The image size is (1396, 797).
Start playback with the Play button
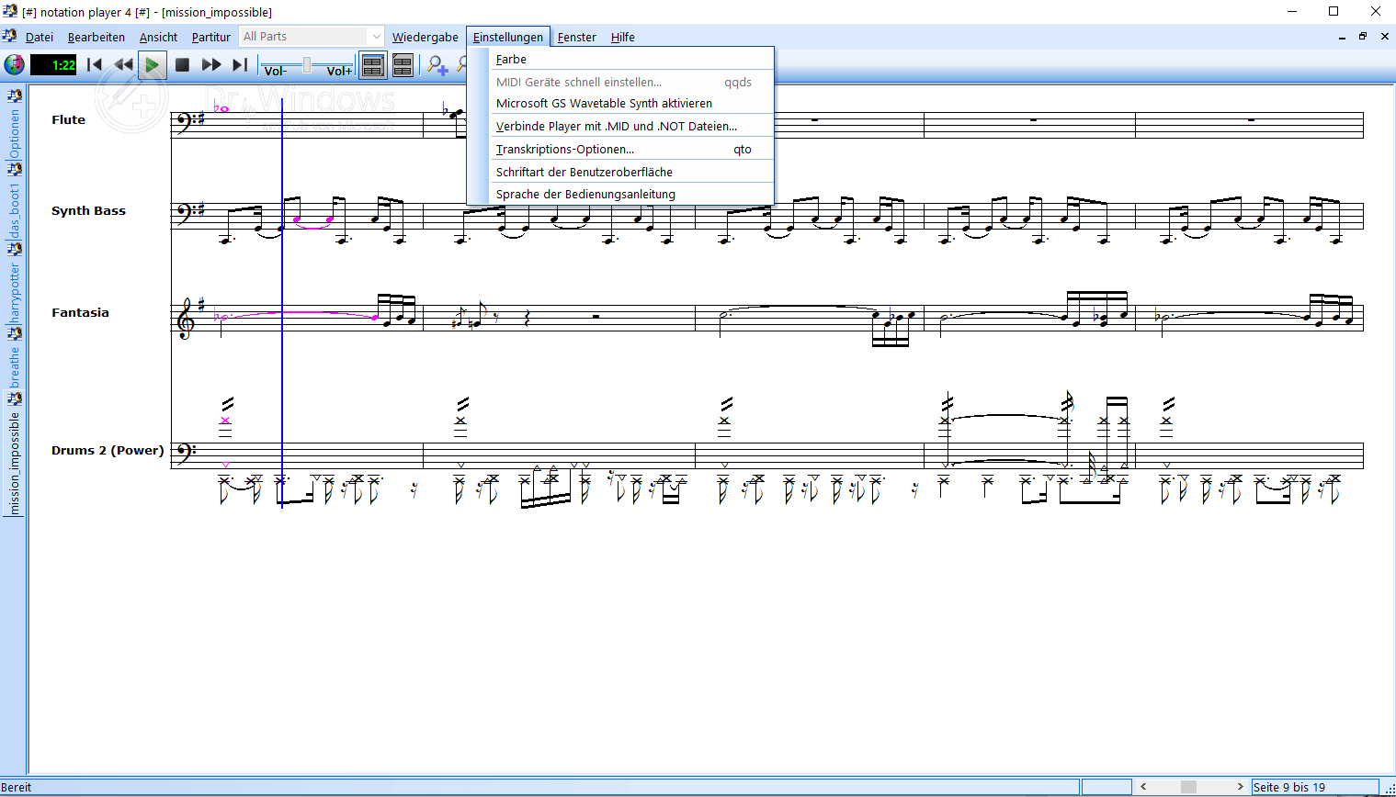(153, 65)
